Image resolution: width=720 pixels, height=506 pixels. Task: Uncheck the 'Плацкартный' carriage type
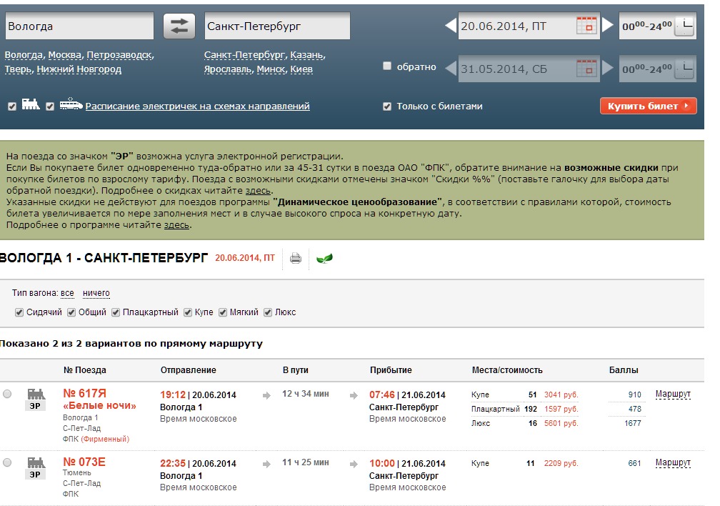(116, 312)
